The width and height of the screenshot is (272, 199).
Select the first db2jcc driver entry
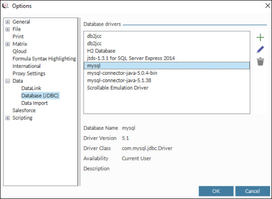point(167,36)
